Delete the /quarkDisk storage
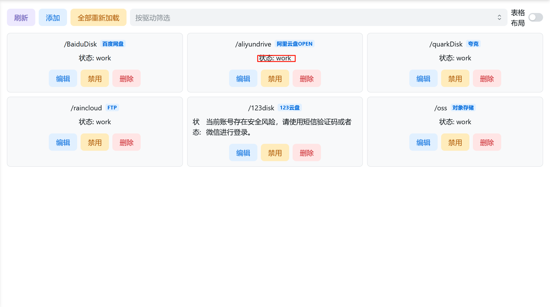Image resolution: width=550 pixels, height=307 pixels. (487, 78)
